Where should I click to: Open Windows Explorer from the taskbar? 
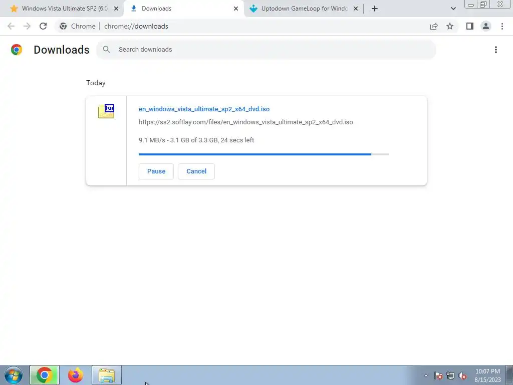point(107,375)
